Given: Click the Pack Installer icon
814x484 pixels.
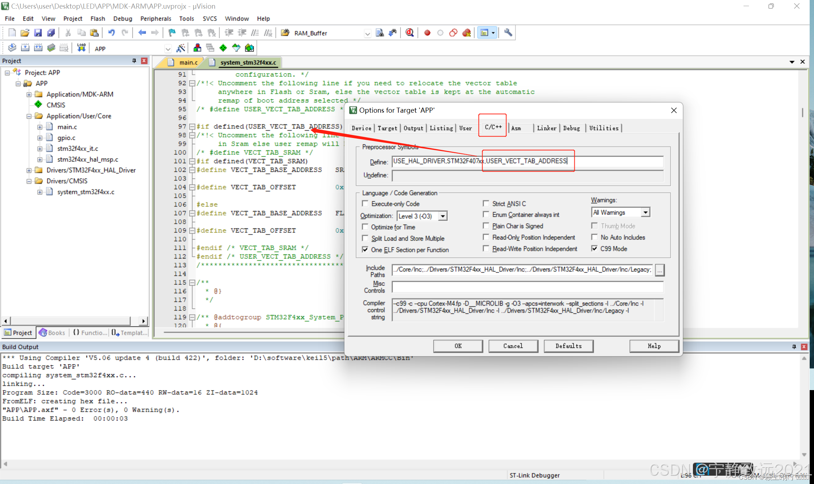Looking at the screenshot, I should (249, 48).
